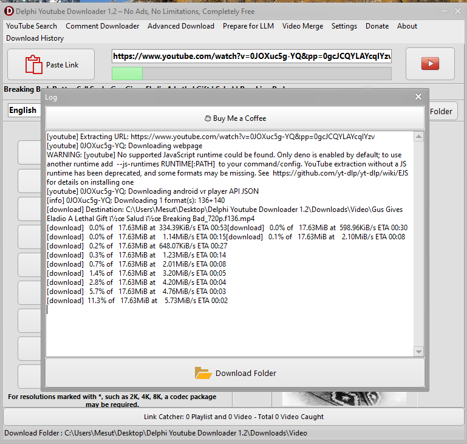Viewport: 467px width, 444px height.
Task: Click the Paste Link button
Action: [51, 64]
